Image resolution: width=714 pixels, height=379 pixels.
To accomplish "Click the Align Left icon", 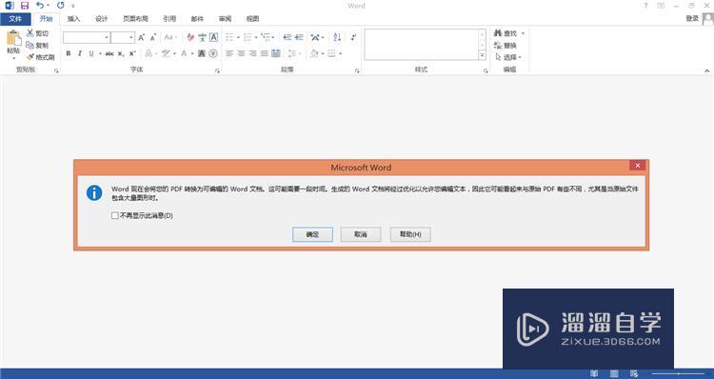I will coord(229,53).
